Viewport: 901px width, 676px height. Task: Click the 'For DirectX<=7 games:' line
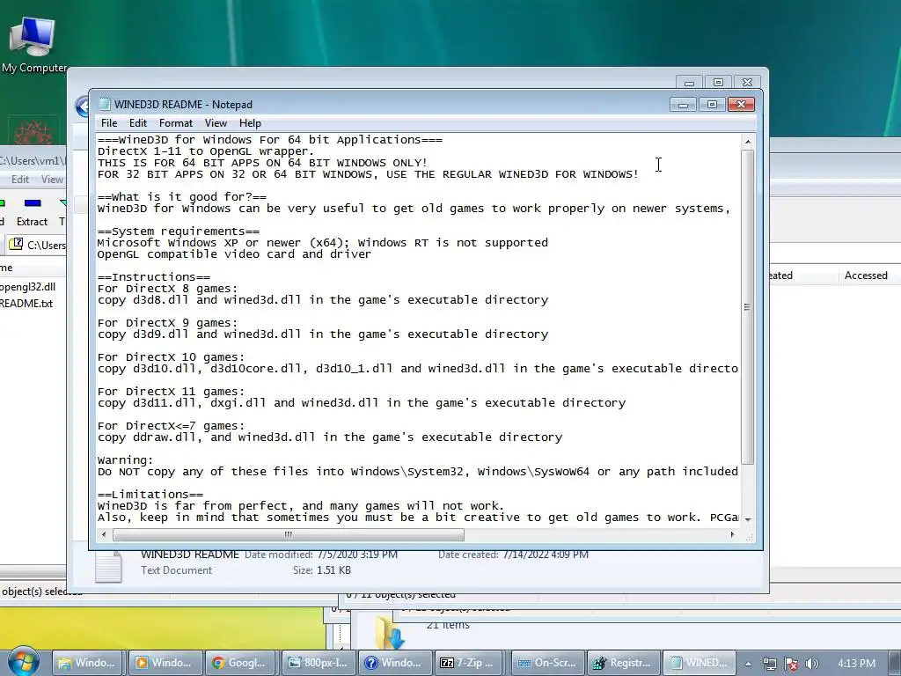point(171,426)
